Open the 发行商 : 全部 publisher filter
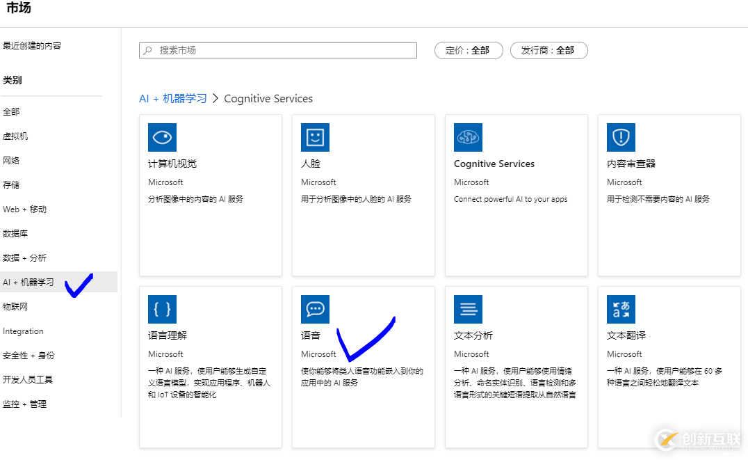Screen dimensions: 748x460 point(548,51)
